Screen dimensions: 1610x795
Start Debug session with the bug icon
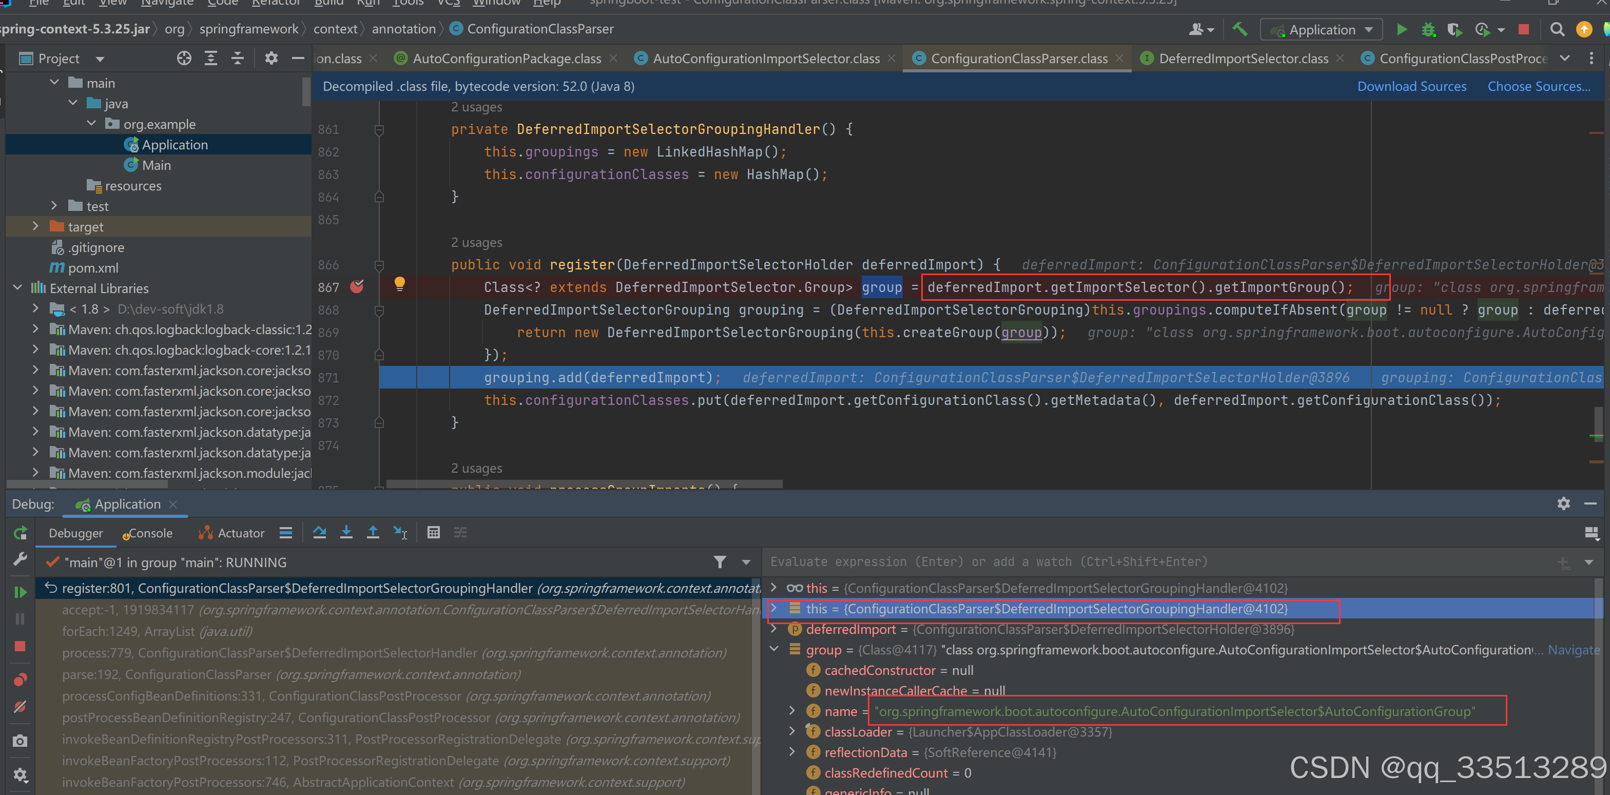coord(1429,29)
